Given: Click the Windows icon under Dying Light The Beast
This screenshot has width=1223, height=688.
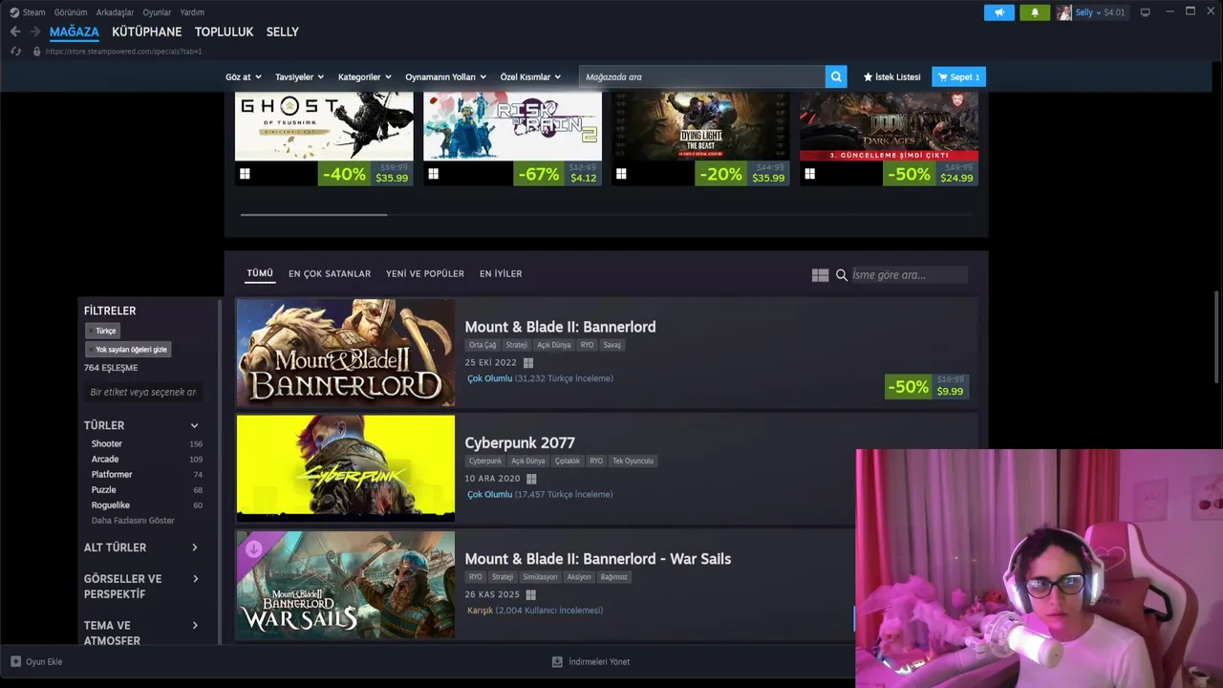Looking at the screenshot, I should click(621, 174).
